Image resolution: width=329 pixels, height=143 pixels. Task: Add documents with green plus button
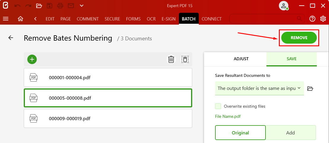pyautogui.click(x=32, y=59)
